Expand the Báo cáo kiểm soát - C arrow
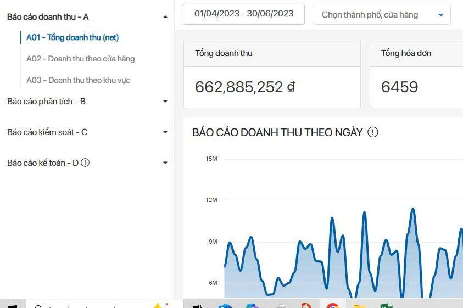463x308 pixels. coord(165,132)
